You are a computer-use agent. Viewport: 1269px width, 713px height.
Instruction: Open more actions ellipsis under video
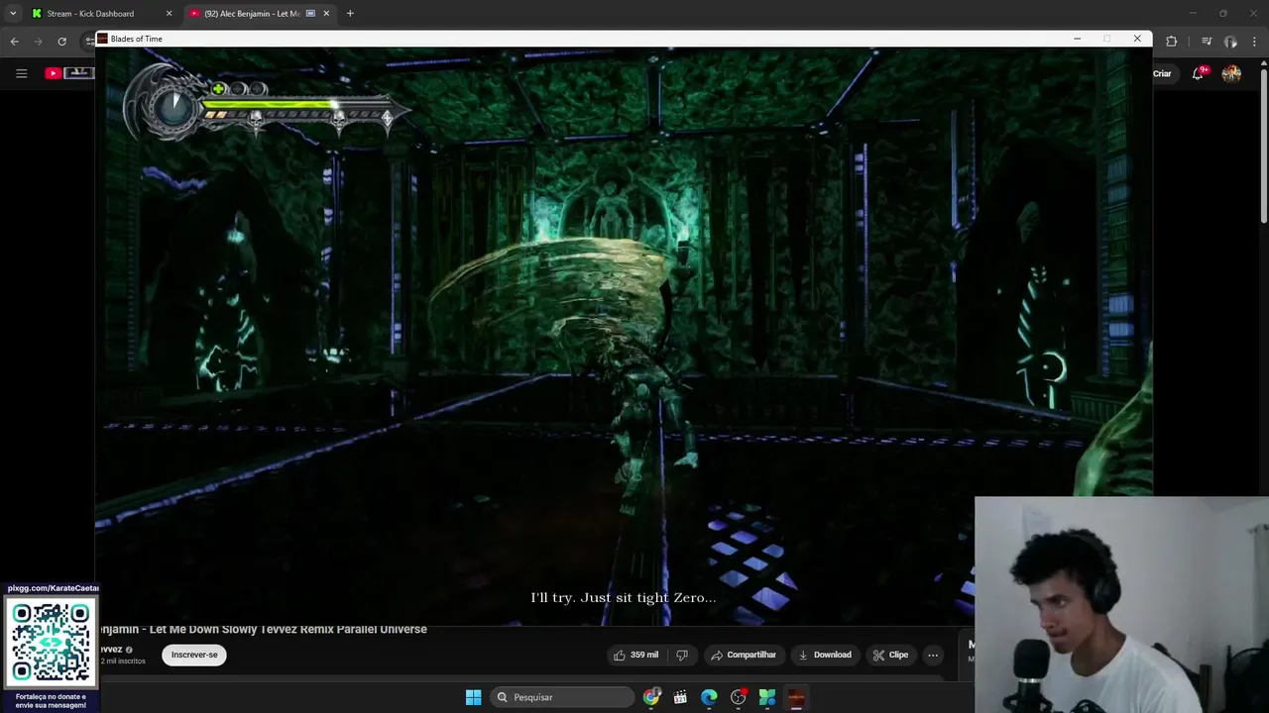click(933, 655)
